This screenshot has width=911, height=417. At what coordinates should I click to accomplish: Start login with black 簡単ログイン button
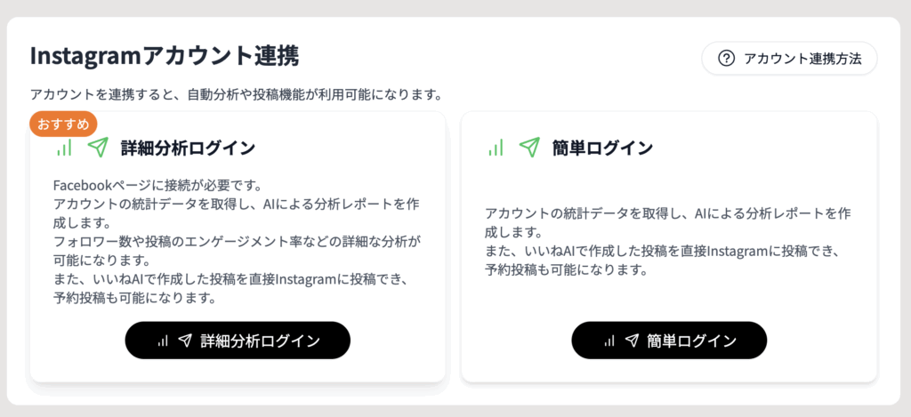(x=669, y=341)
